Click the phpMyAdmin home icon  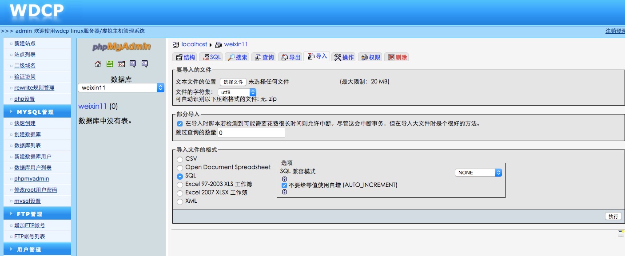98,64
